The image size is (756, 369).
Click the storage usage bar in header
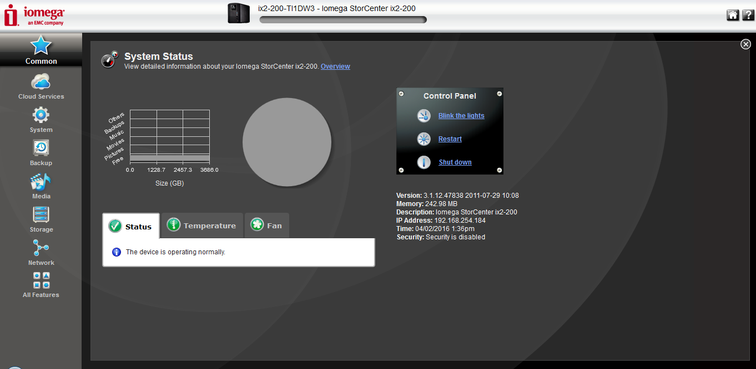click(x=343, y=20)
